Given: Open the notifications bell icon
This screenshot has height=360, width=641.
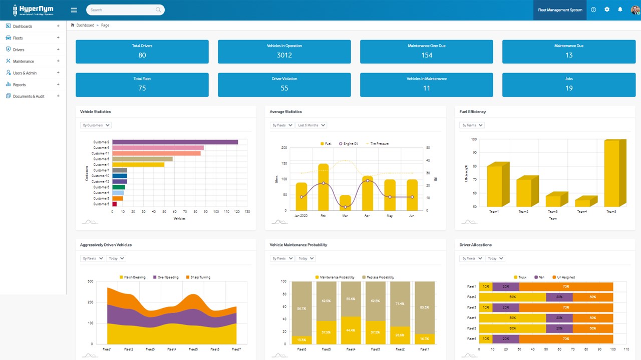Looking at the screenshot, I should click(620, 9).
